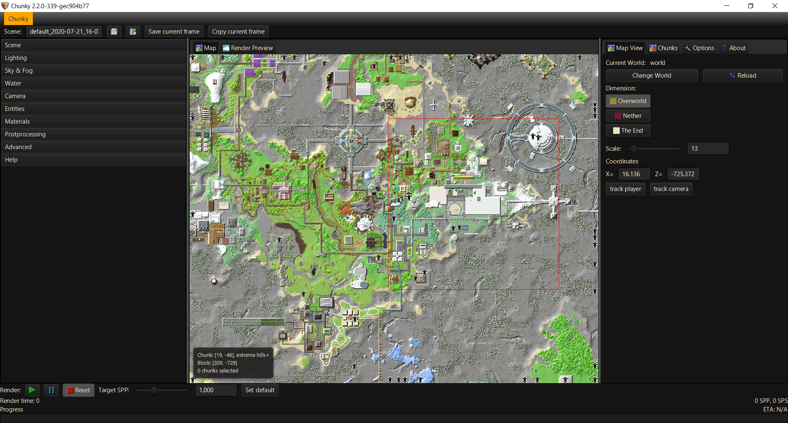Click the Progress bar at the bottom

(394, 418)
